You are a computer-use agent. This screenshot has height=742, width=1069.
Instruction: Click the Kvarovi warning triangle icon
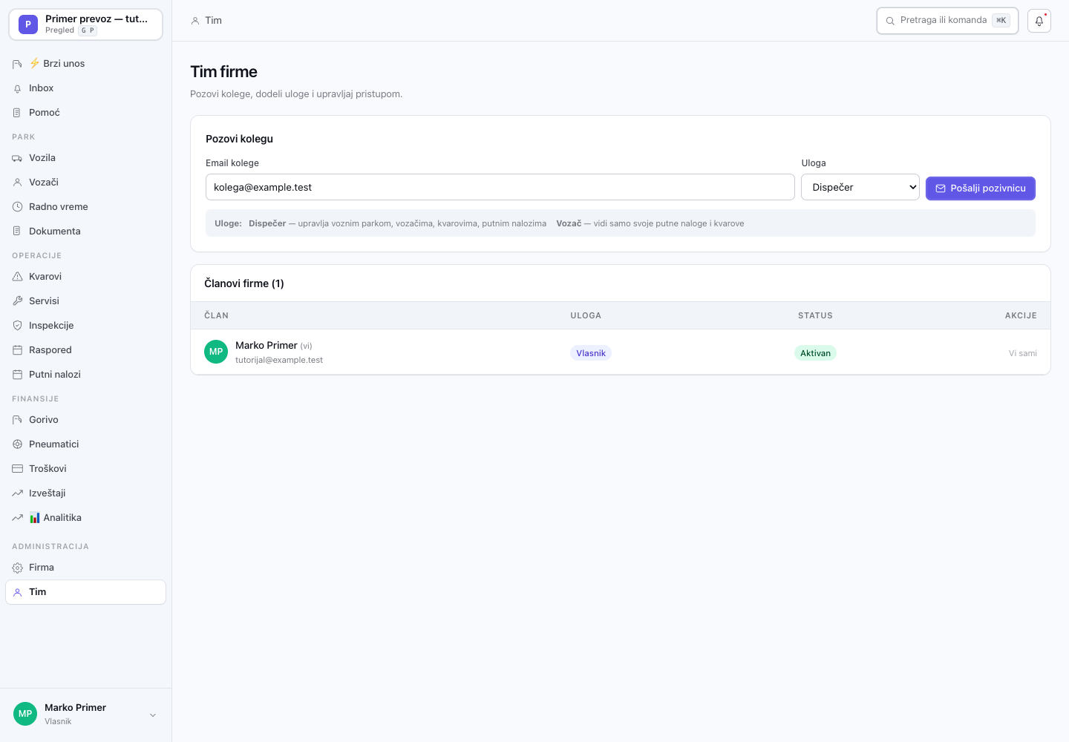pyautogui.click(x=17, y=277)
